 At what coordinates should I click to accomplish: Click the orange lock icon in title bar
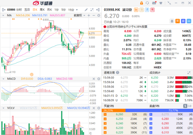(141, 3)
